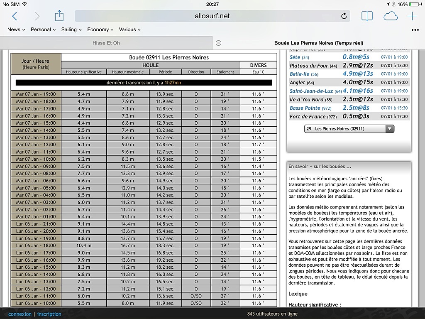Click the Eau °C column header
Viewport: 425px width, 319px height.
tap(258, 72)
